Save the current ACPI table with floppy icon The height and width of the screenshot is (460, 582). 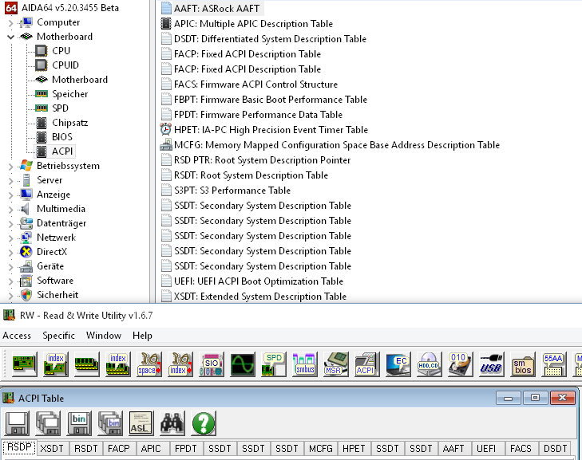point(17,423)
